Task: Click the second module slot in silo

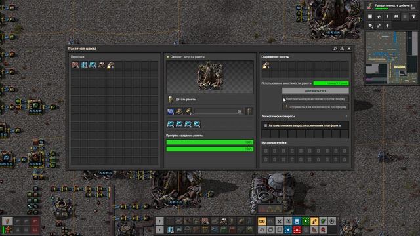Action: click(x=179, y=124)
